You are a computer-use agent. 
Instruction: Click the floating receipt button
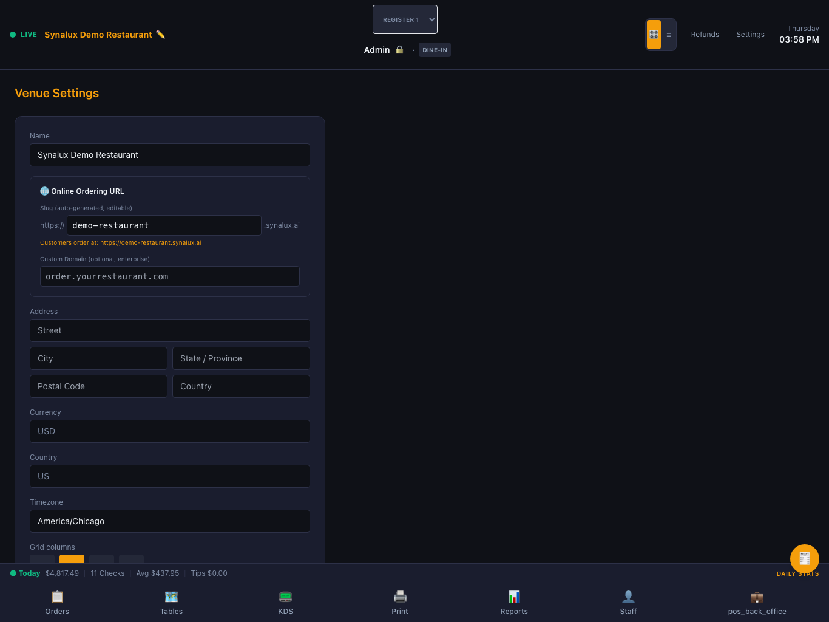coord(805,559)
